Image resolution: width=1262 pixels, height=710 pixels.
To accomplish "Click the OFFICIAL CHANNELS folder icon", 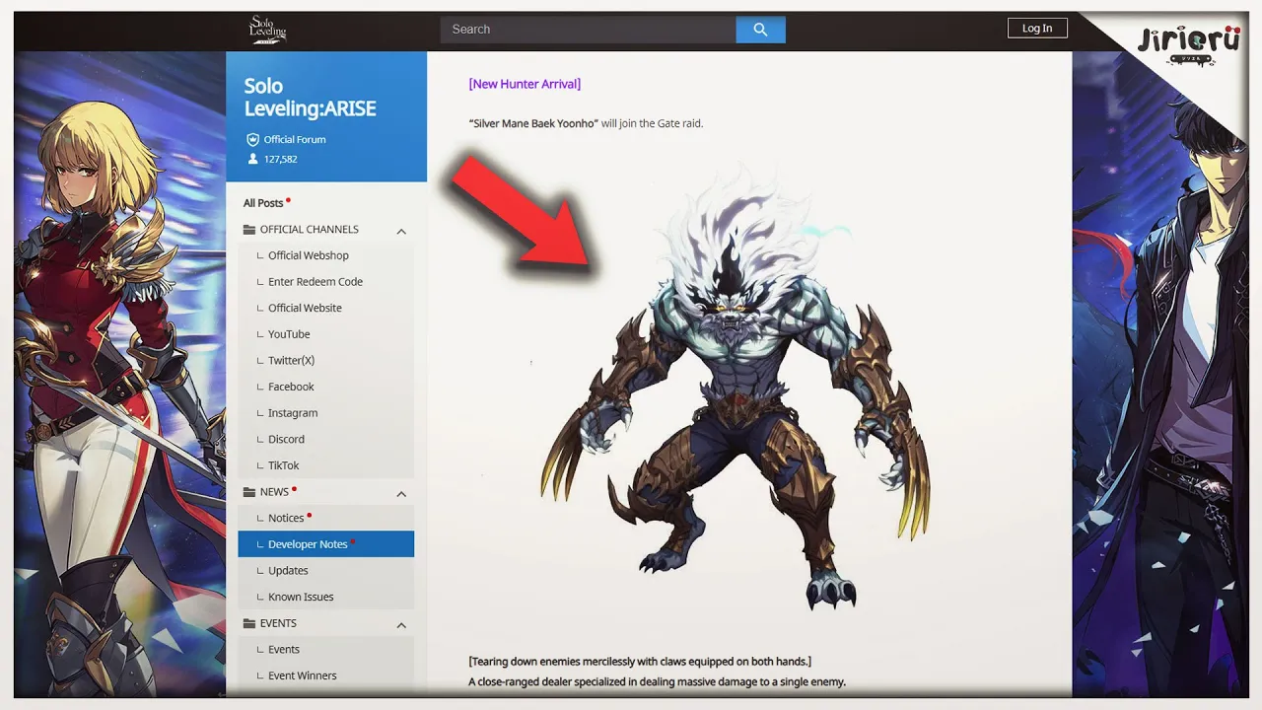I will 249,230.
